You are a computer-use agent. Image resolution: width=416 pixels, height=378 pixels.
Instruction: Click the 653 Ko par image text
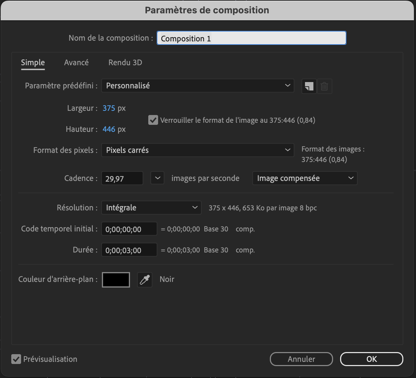coord(270,208)
